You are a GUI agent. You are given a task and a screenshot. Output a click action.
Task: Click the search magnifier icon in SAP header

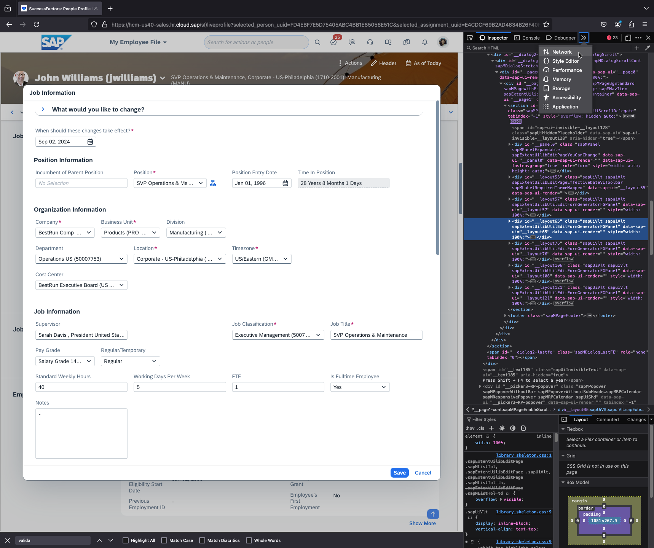pyautogui.click(x=317, y=42)
